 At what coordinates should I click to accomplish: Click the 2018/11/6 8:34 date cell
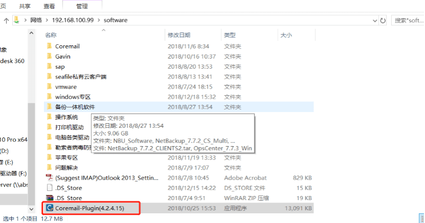pyautogui.click(x=188, y=46)
